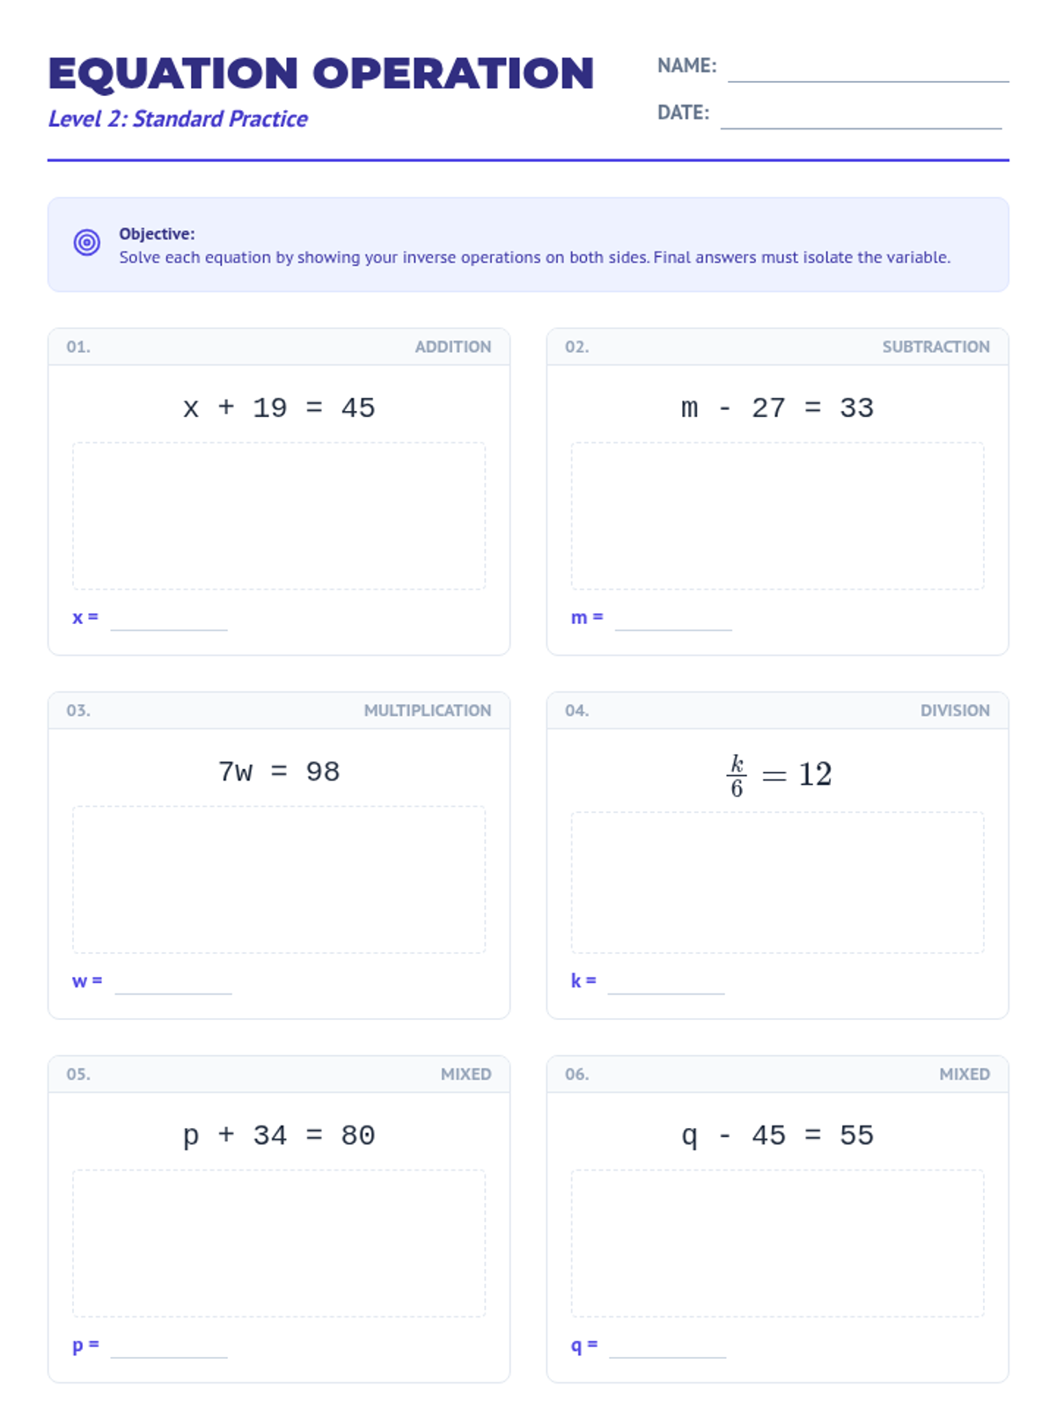Click the DATE line field
This screenshot has width=1056, height=1408.
click(861, 116)
